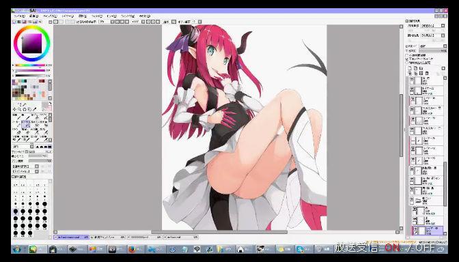Delete layer with the trash icon

(x=426, y=74)
